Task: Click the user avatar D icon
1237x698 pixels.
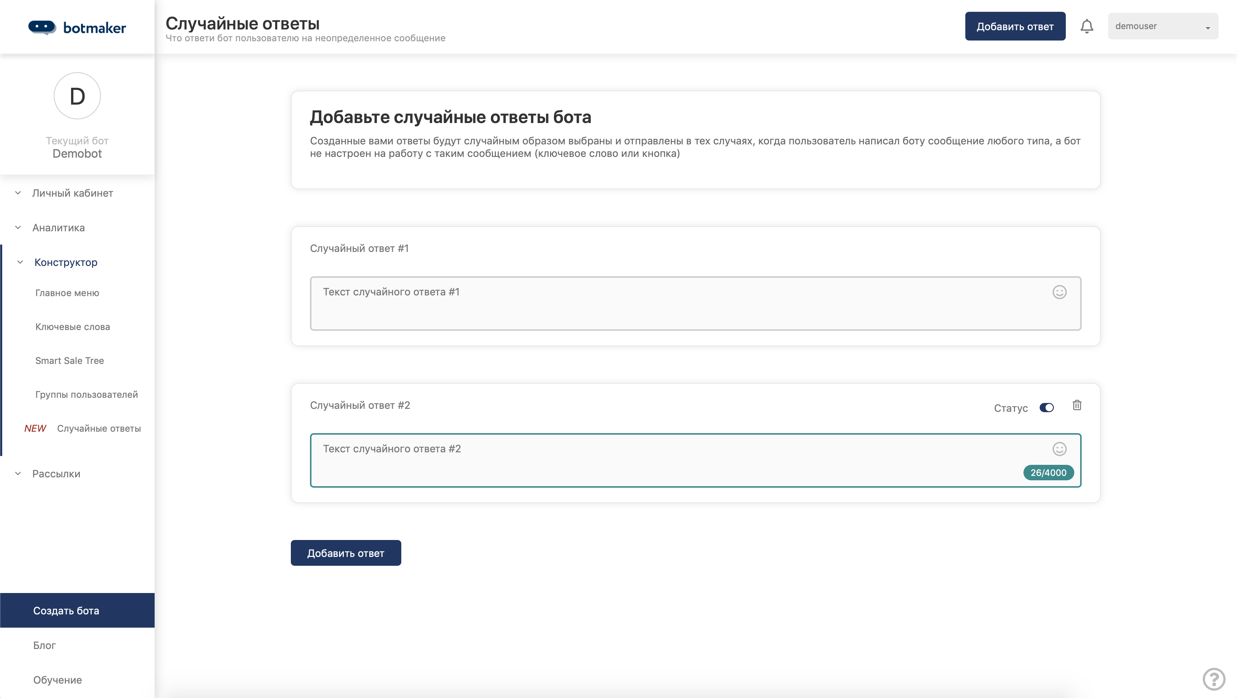Action: coord(77,96)
